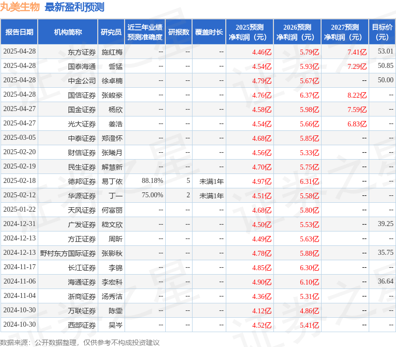Viewport: 396px width, 347px height.
Task: Select the 目标价 column header
Action: 383,32
